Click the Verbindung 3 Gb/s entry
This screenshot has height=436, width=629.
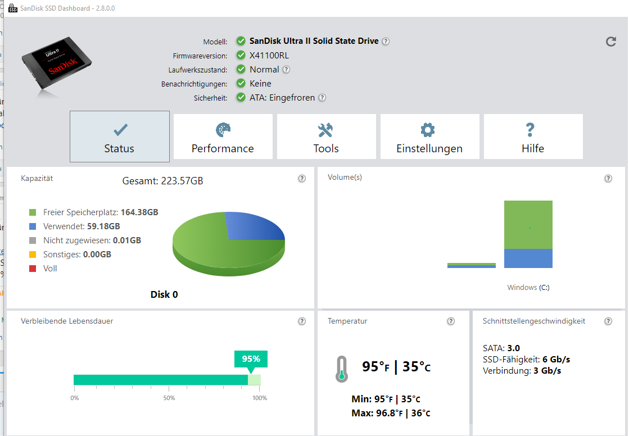[522, 371]
